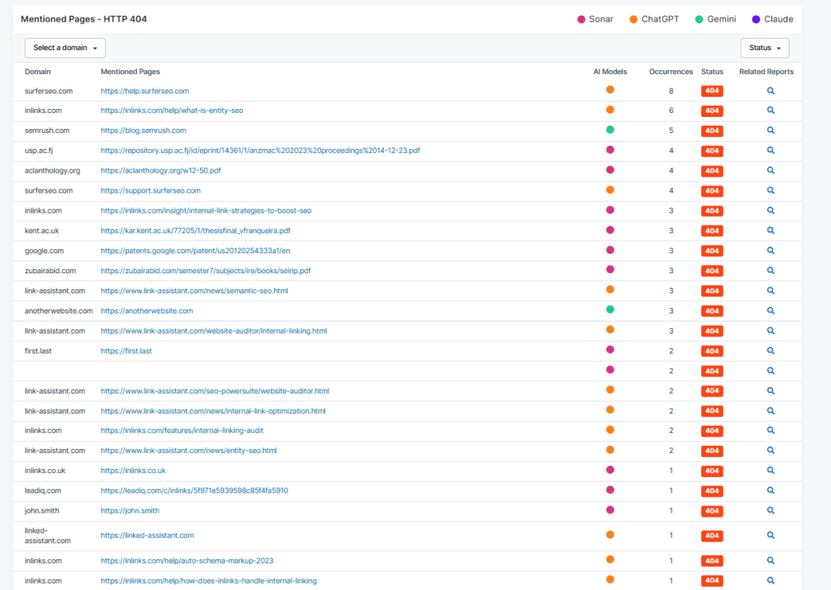
Task: Open related report for help.surferseo.com row
Action: [770, 90]
